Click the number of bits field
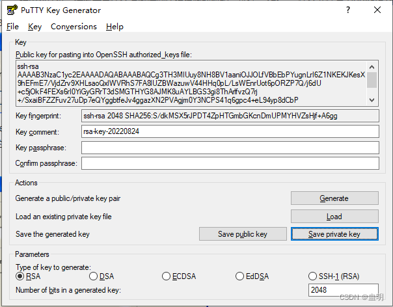 (x=344, y=290)
